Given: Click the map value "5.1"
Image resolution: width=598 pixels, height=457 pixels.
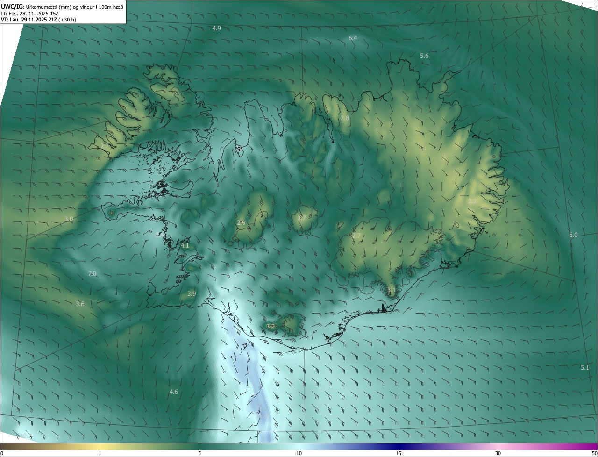Looking at the screenshot, I should click(x=585, y=367).
